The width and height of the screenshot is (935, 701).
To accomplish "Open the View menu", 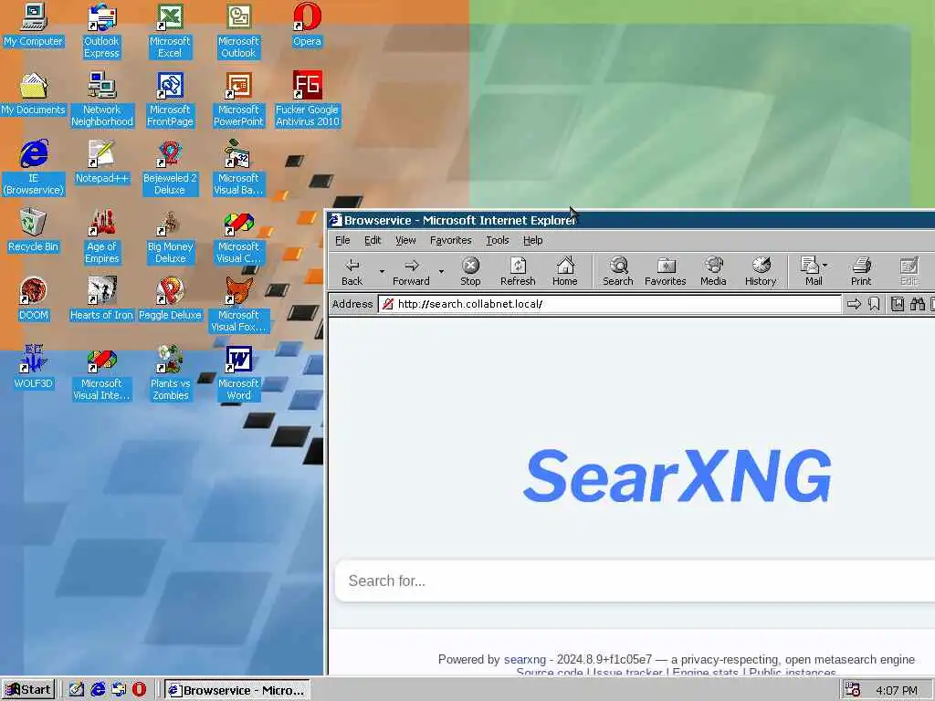I will (x=405, y=240).
